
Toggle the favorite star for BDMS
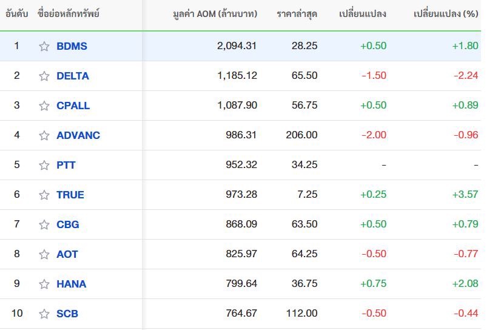(x=44, y=46)
